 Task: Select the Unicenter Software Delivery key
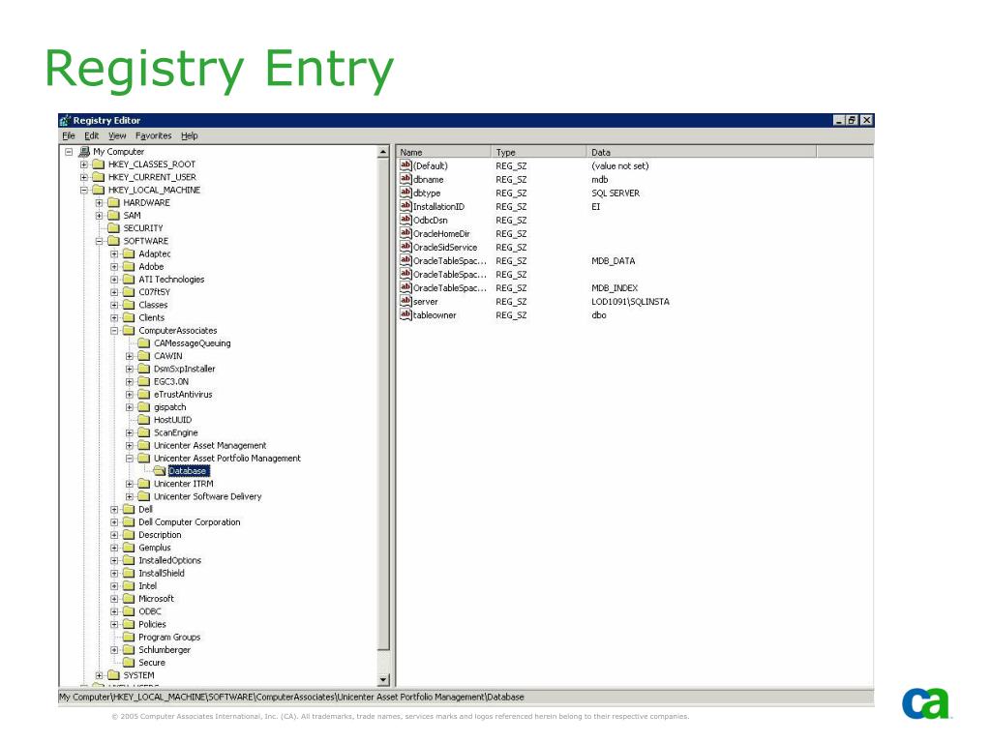point(207,496)
